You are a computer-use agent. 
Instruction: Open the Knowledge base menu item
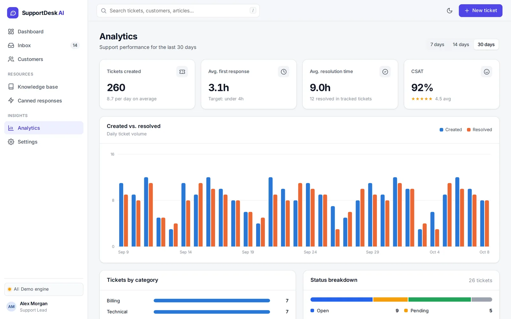(44, 87)
